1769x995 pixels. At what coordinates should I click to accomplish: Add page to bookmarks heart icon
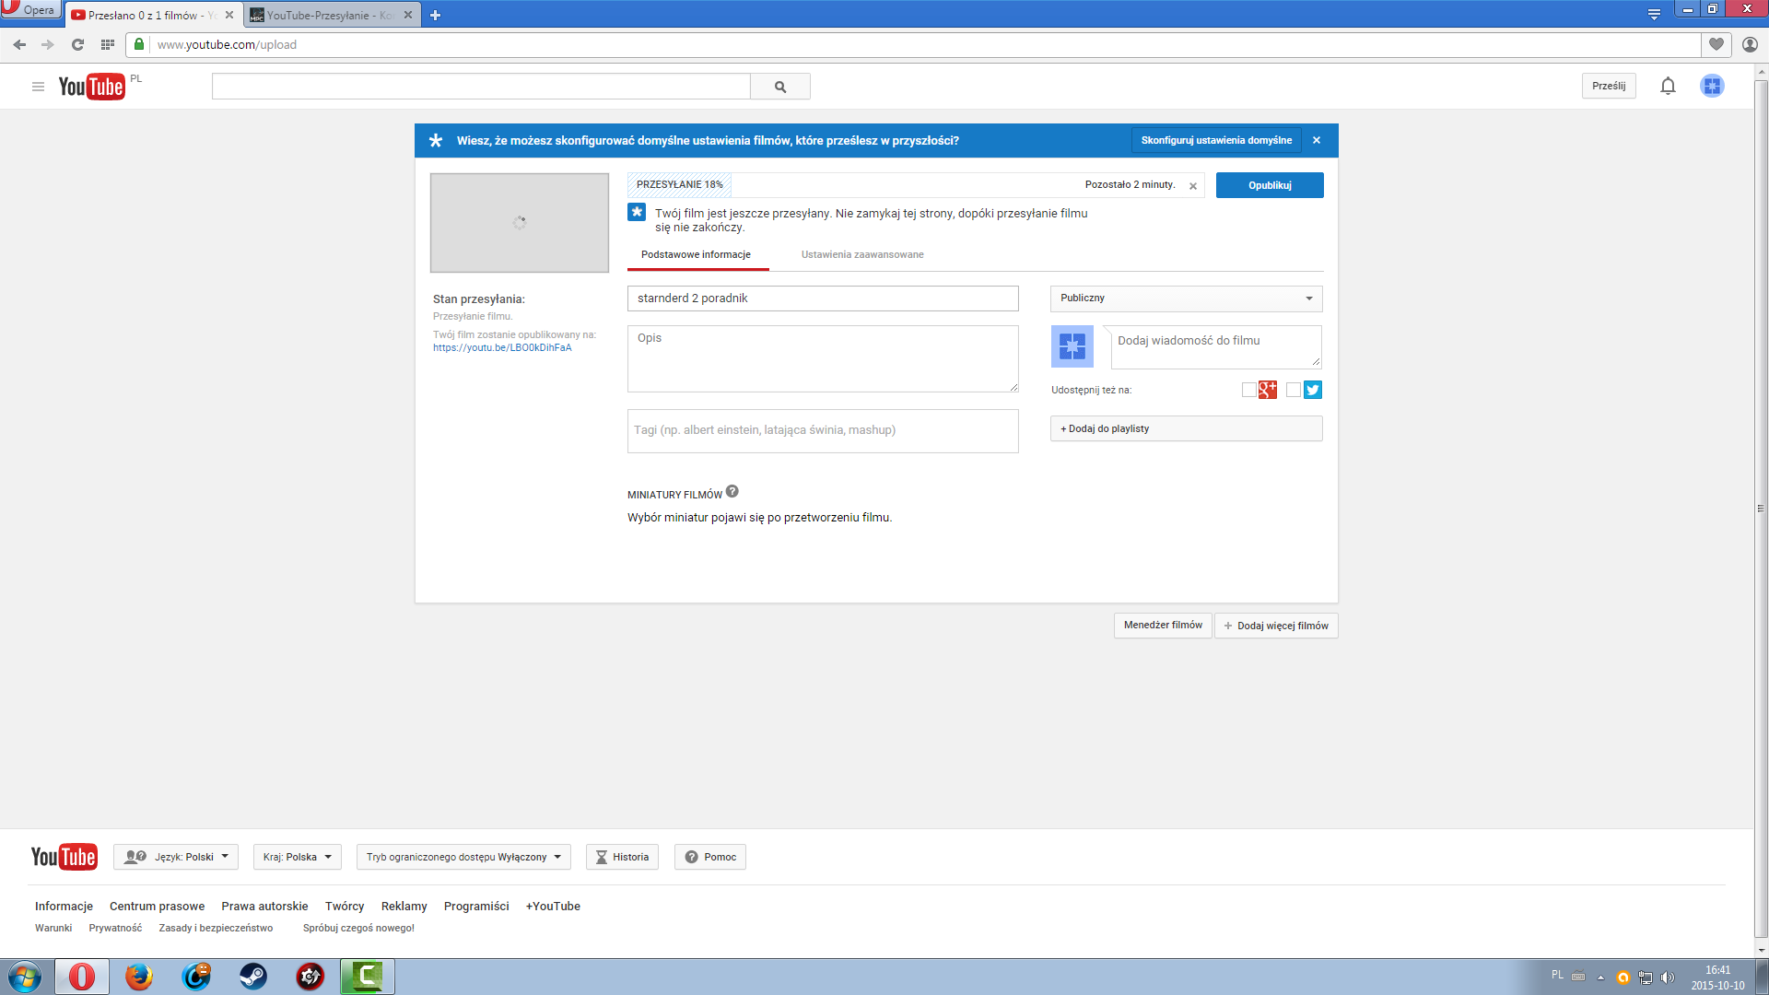point(1716,44)
